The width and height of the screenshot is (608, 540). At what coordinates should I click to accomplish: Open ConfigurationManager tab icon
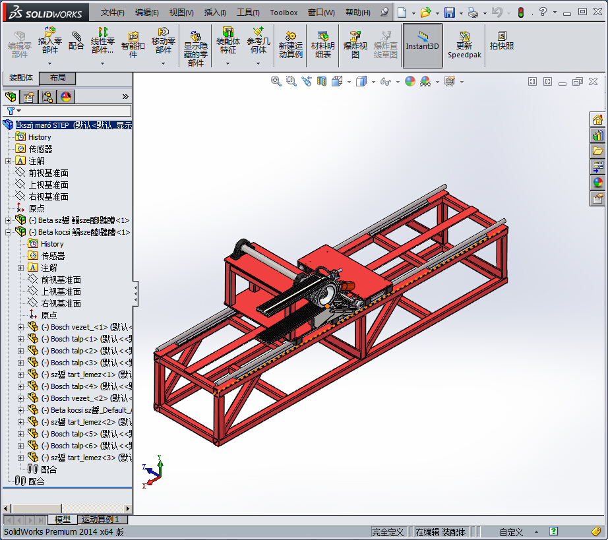(x=47, y=96)
